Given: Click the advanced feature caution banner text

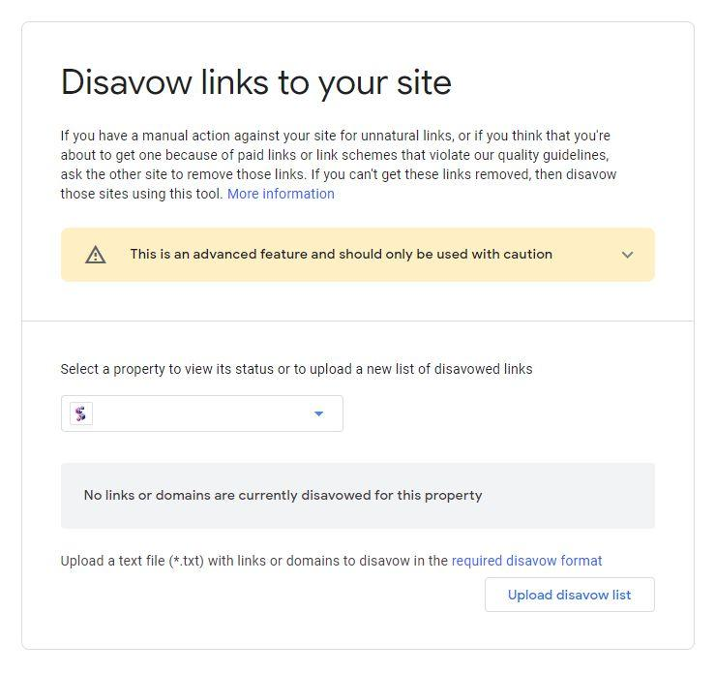Looking at the screenshot, I should [342, 254].
